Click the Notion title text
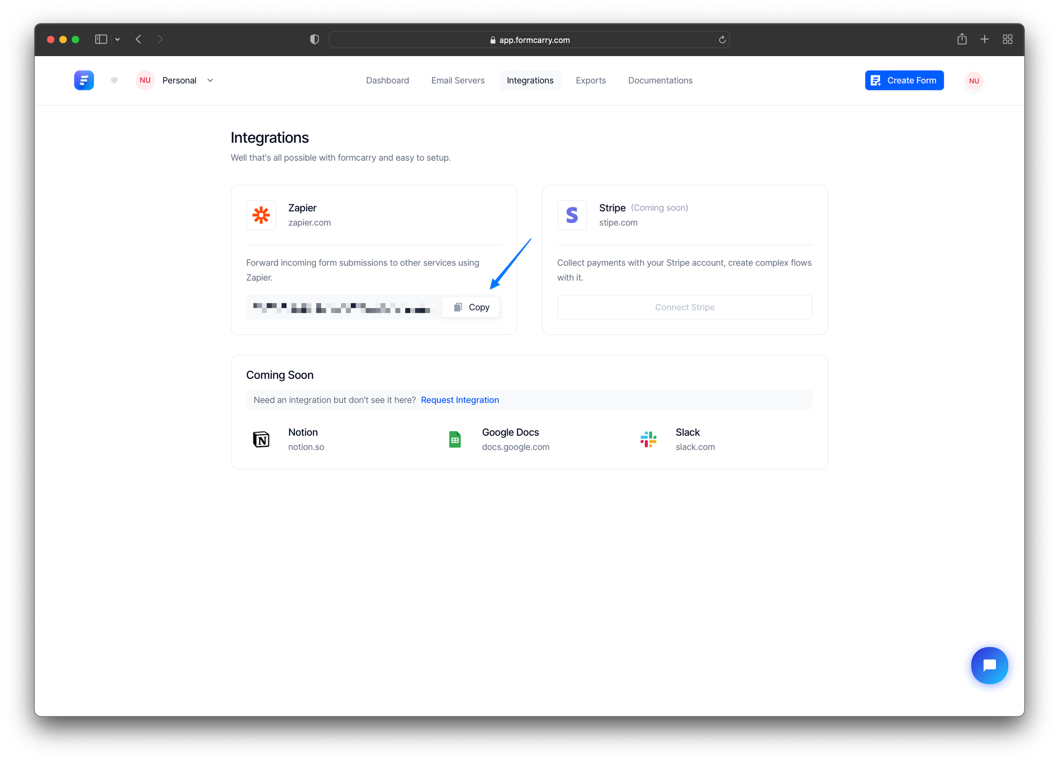 (302, 432)
